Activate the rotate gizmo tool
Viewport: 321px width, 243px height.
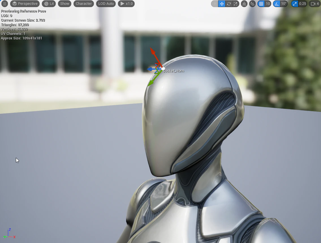[229, 4]
